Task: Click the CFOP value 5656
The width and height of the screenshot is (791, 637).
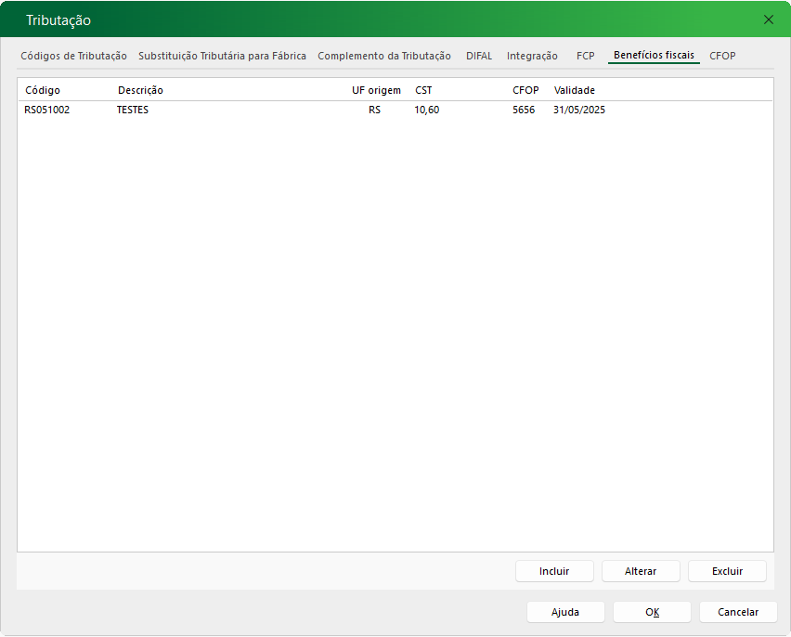Action: click(x=524, y=110)
